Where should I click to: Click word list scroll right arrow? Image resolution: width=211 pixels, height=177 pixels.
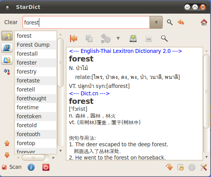[53, 158]
